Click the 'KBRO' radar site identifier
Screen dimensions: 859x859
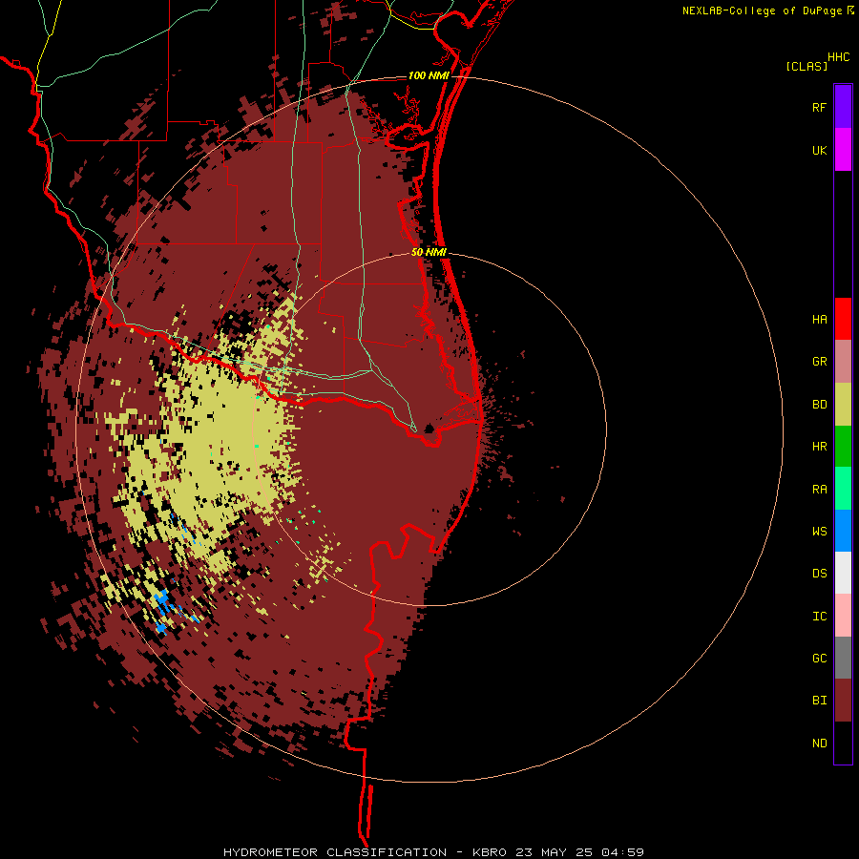[490, 852]
